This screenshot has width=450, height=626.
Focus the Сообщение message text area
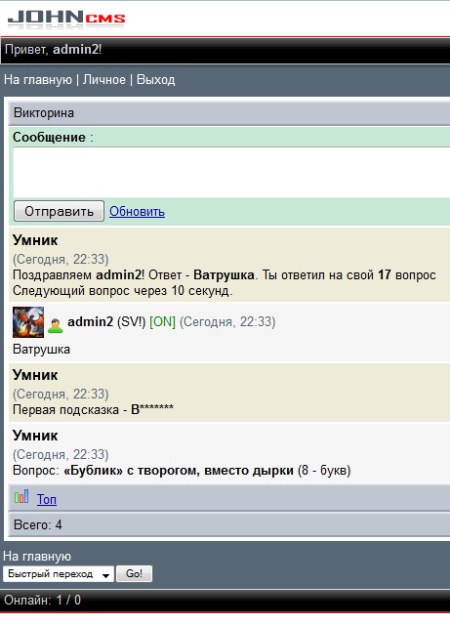pyautogui.click(x=231, y=173)
